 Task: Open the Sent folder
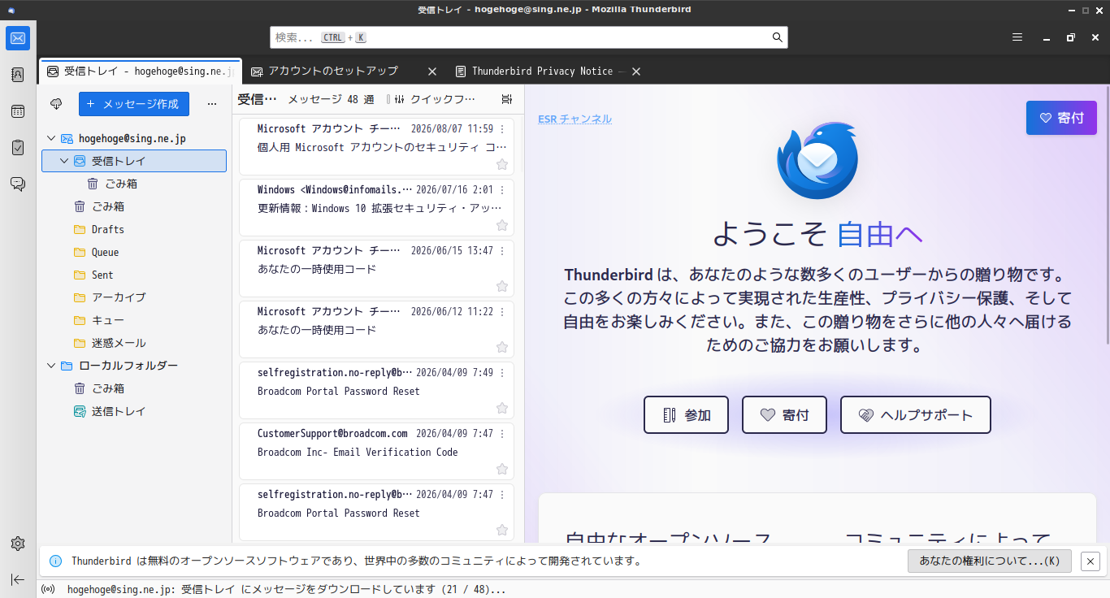pyautogui.click(x=134, y=275)
